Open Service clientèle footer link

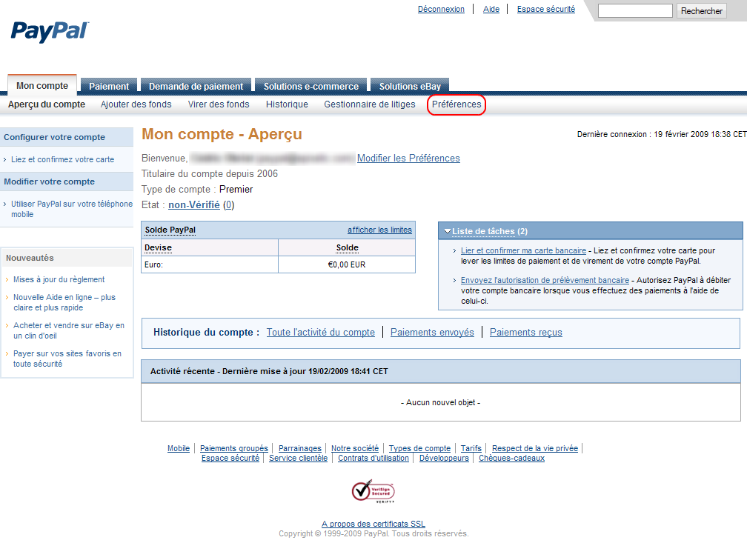(x=298, y=458)
